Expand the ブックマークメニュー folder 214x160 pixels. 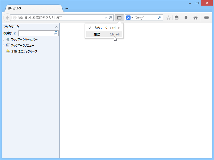tap(3, 45)
